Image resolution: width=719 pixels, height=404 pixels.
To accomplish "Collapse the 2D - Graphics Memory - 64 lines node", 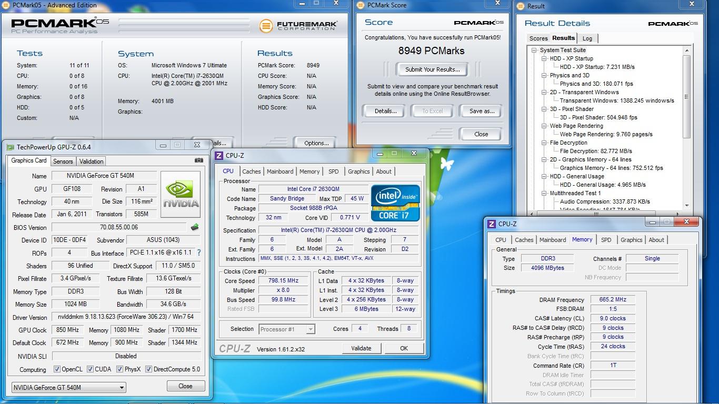I will (544, 160).
